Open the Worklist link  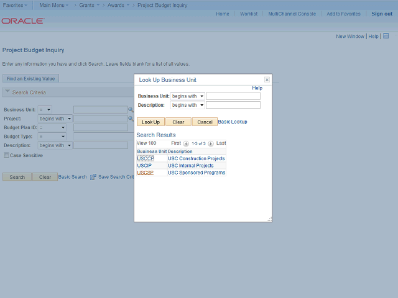pos(249,14)
